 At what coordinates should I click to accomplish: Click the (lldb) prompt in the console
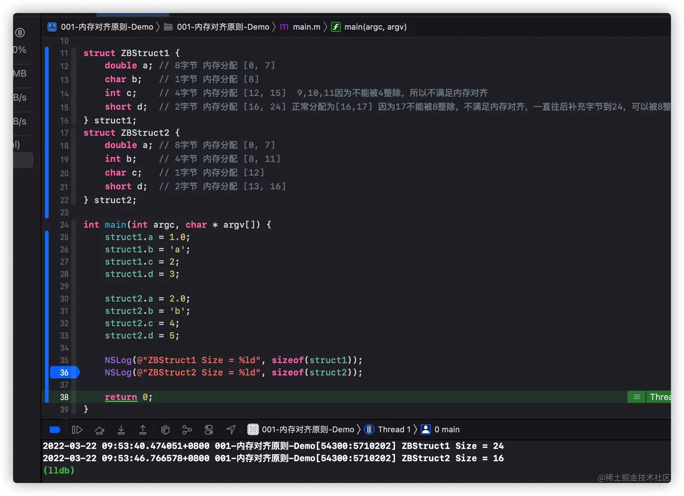click(x=59, y=470)
